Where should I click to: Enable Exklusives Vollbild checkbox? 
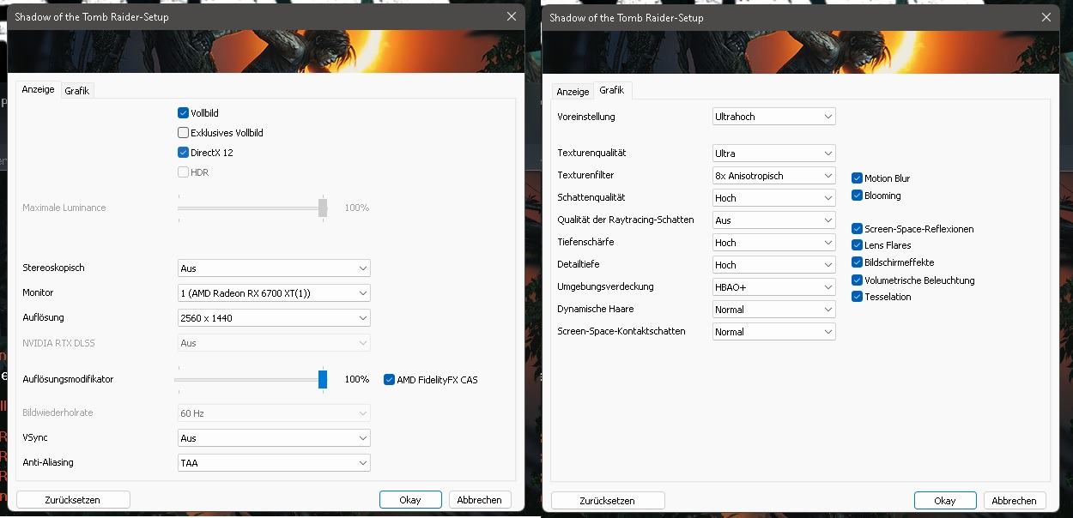[x=183, y=132]
